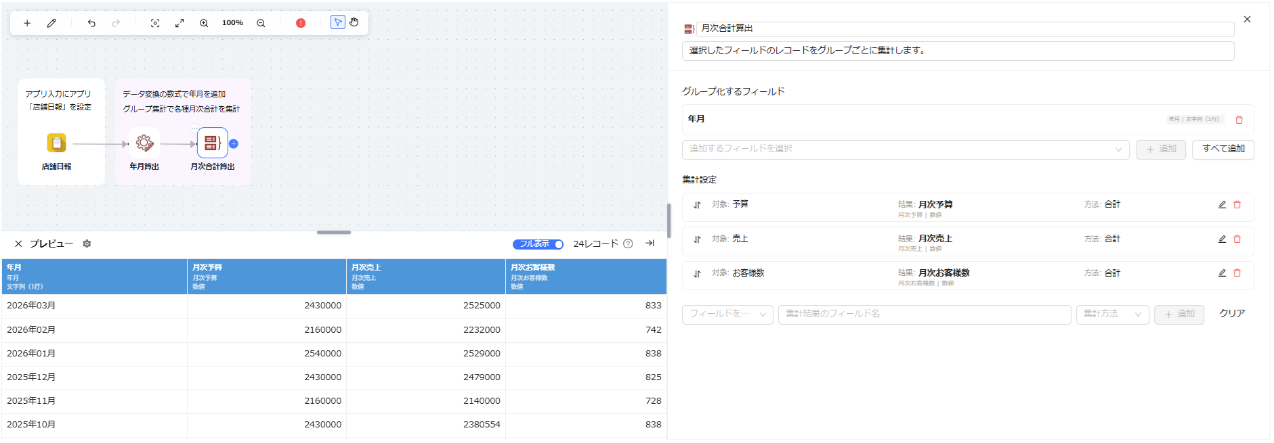Zoom in on the canvas
Image resolution: width=1274 pixels, height=443 pixels.
(204, 23)
